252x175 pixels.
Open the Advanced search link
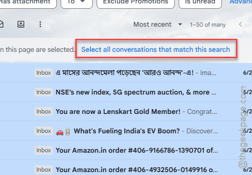coord(241,1)
